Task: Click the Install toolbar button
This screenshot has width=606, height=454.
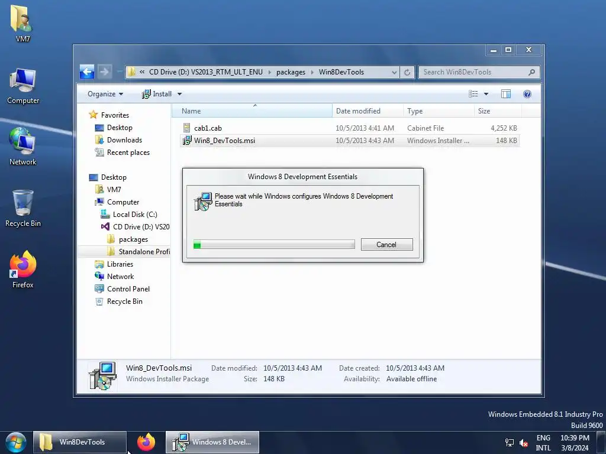Action: point(157,94)
